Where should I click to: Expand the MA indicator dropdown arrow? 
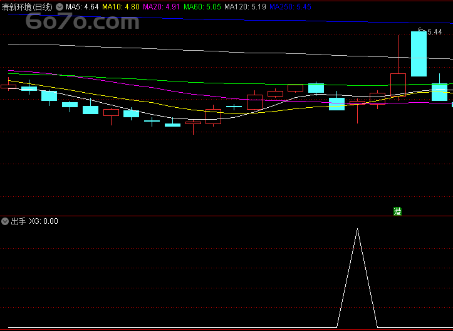point(60,7)
